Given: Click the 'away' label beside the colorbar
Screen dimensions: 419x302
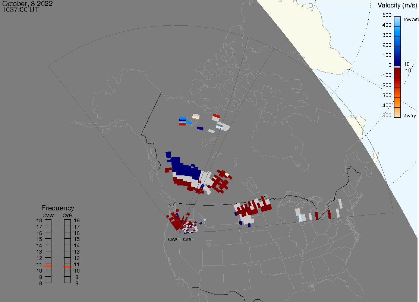Looking at the screenshot, I should pos(410,115).
